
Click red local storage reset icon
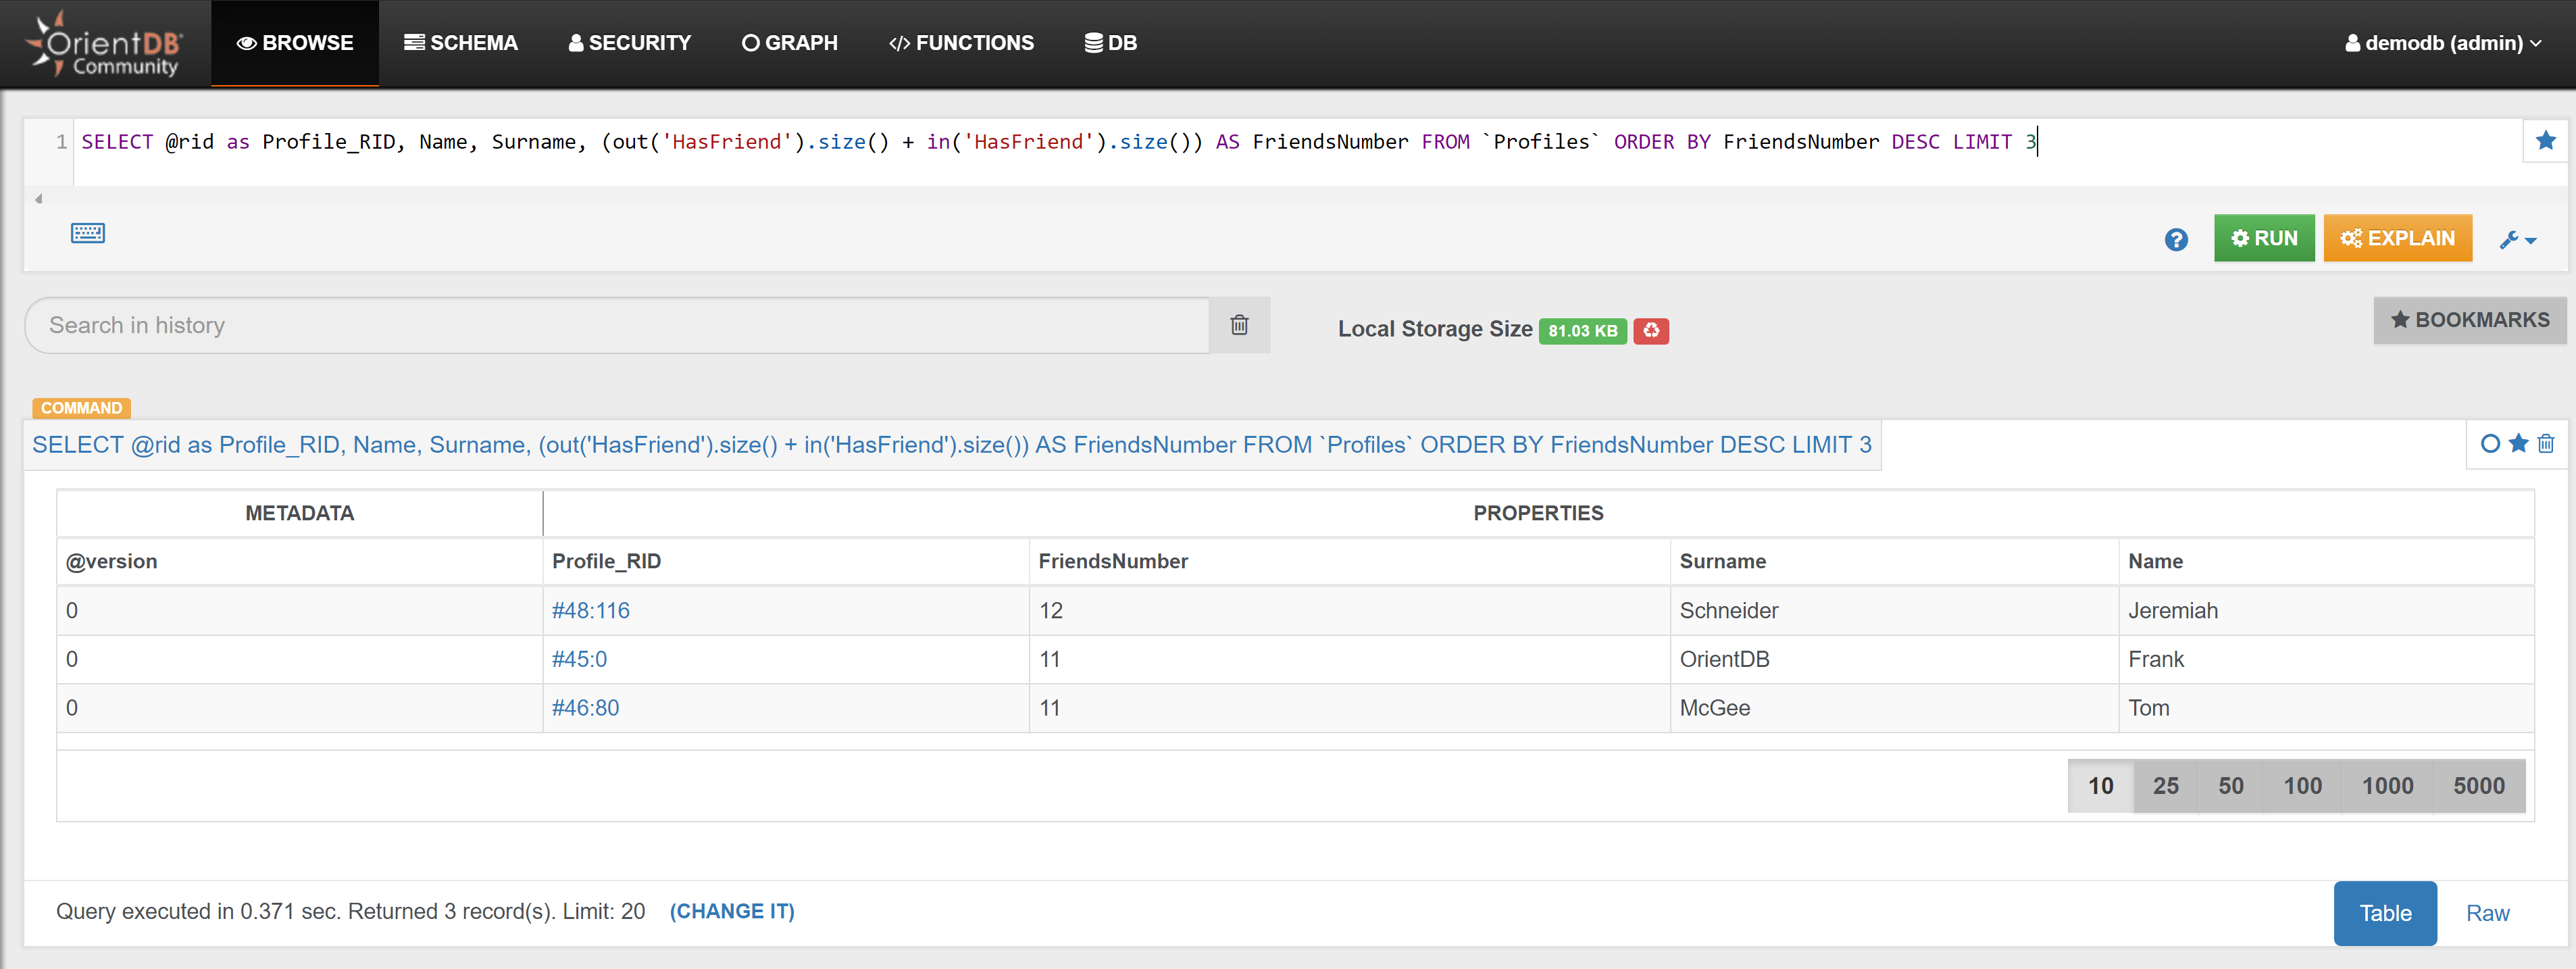point(1651,330)
